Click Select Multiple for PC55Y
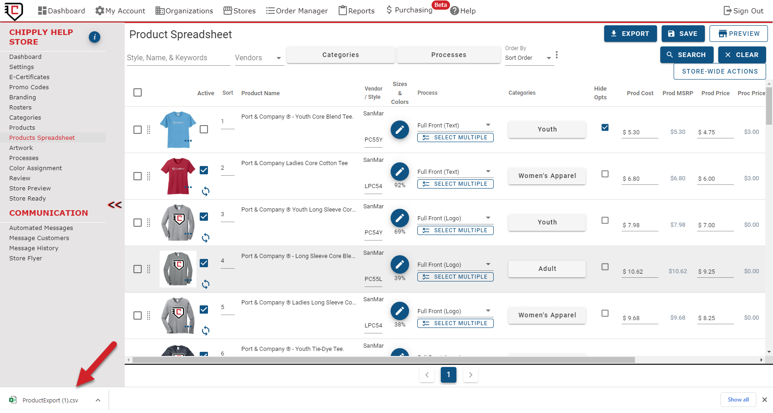773x413 pixels. 455,138
